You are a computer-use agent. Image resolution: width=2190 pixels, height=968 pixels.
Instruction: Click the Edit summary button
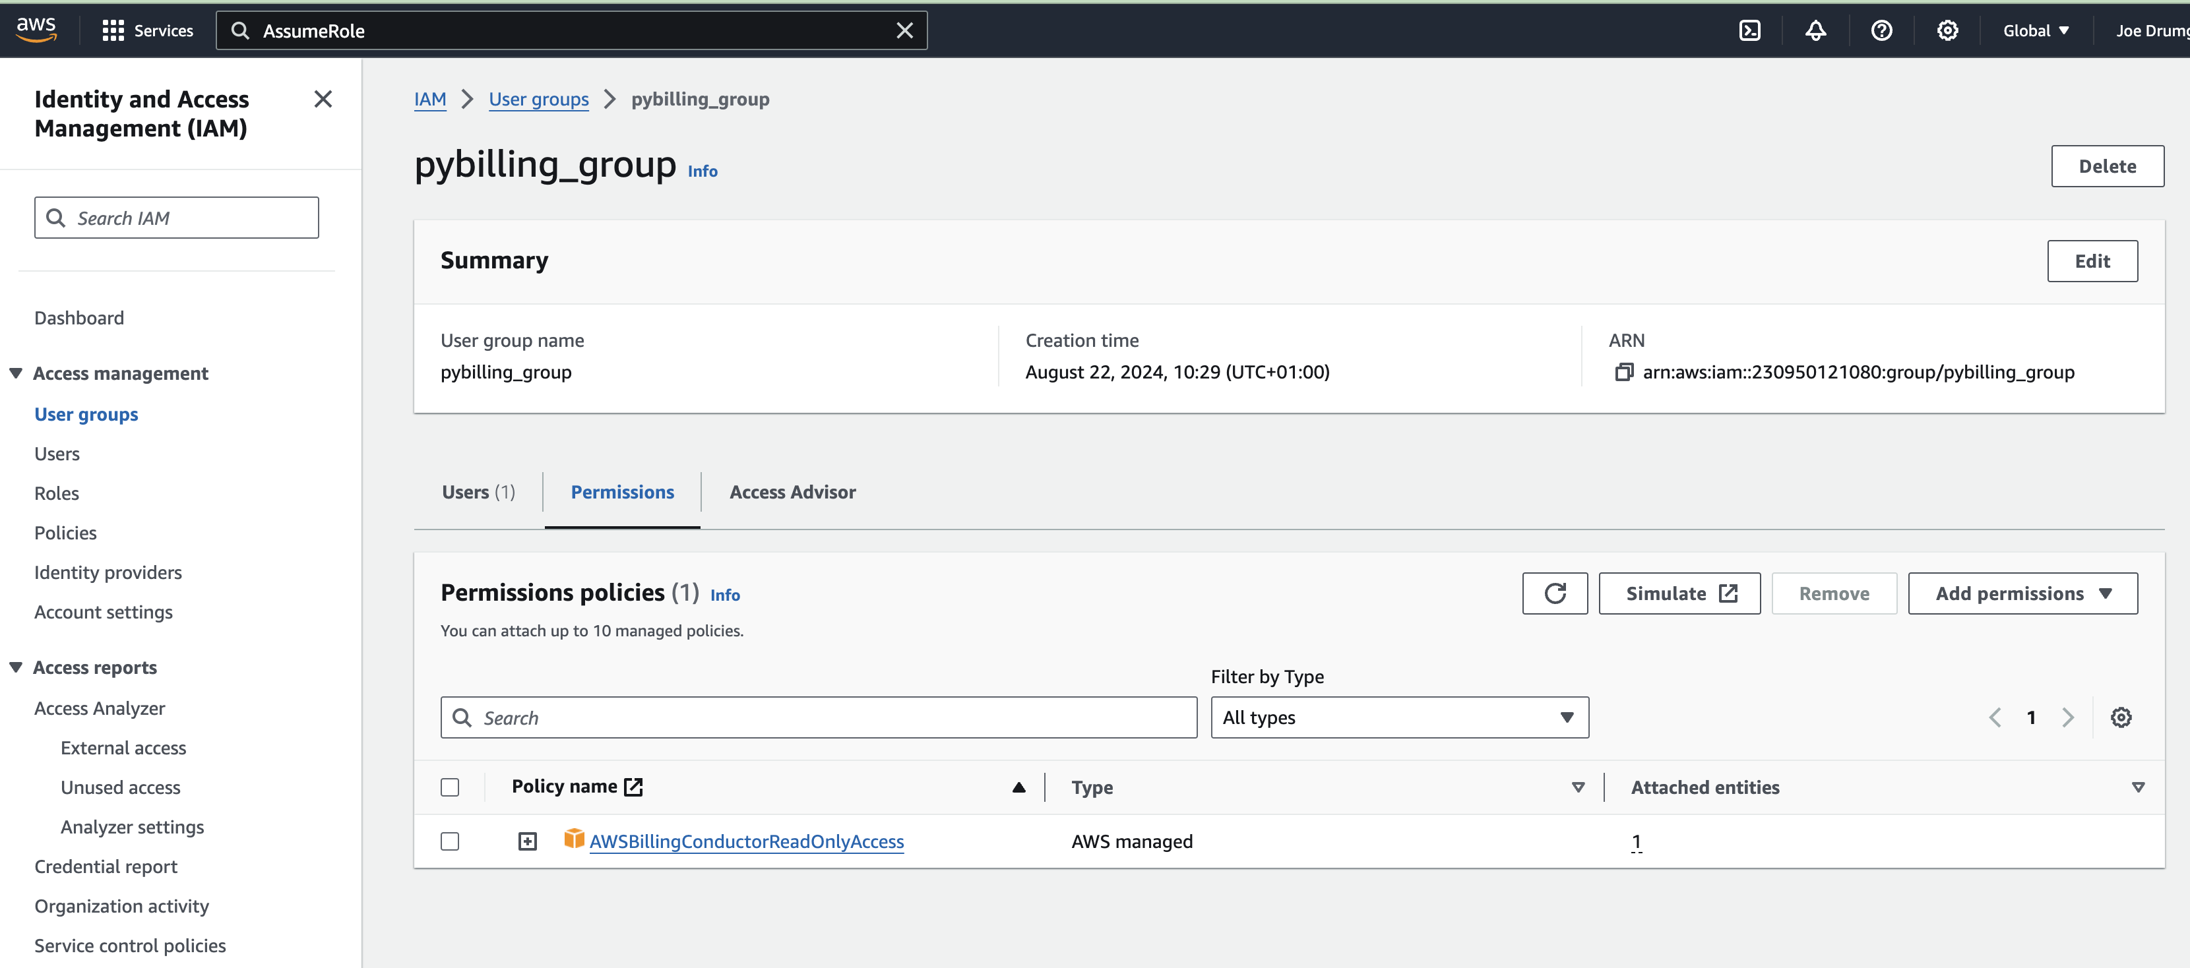click(2092, 261)
